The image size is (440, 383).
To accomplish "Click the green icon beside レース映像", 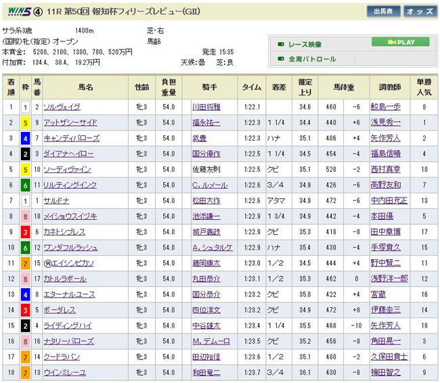I will click(280, 43).
